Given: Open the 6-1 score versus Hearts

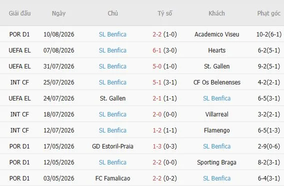Looking at the screenshot, I should 157,50.
